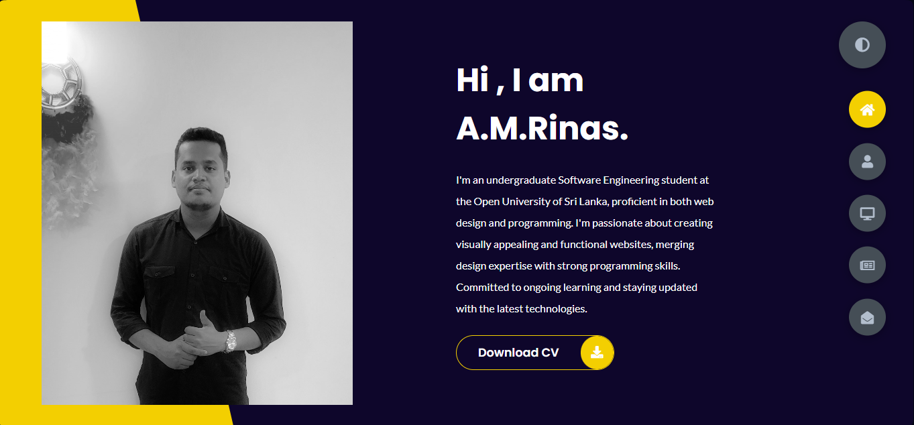914x425 pixels.
Task: Toggle the light/dark theme button
Action: point(862,45)
